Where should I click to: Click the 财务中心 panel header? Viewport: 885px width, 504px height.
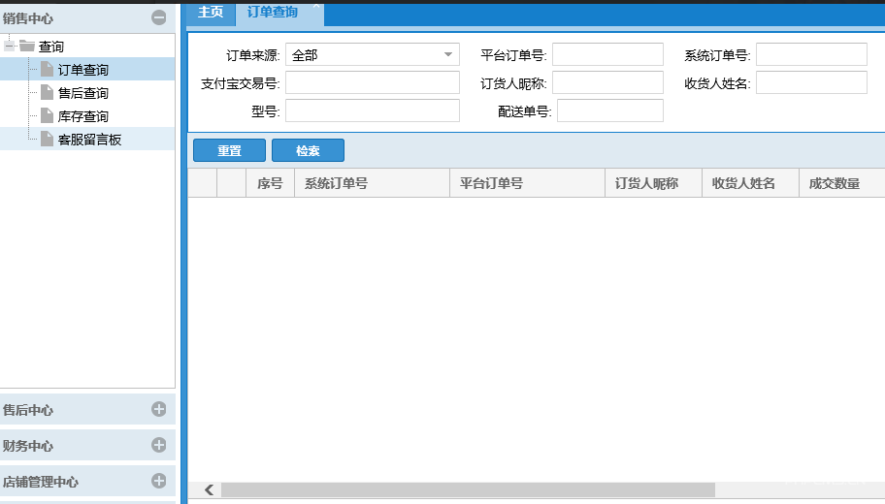coord(87,445)
